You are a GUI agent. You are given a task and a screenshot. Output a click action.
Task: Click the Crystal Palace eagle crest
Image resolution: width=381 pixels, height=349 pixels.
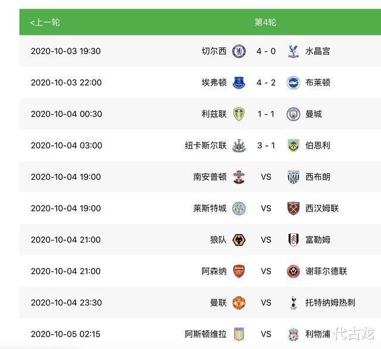point(293,51)
